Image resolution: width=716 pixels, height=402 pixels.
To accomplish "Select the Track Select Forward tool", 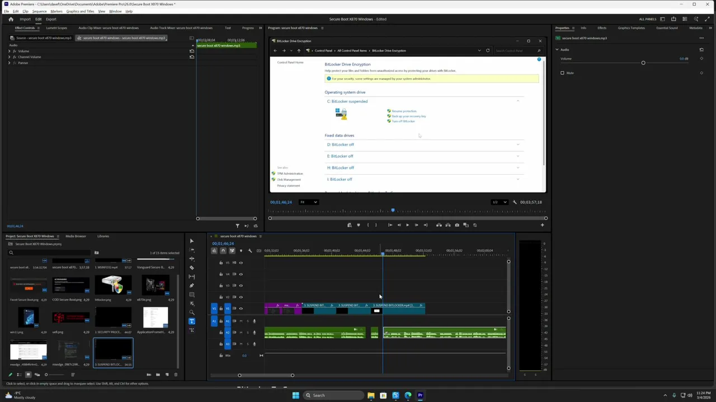I will coord(192,250).
